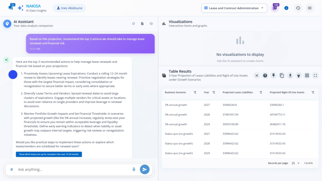The width and height of the screenshot is (322, 181).
Task: Expand Table Results to fullscreen
Action: pyautogui.click(x=315, y=75)
